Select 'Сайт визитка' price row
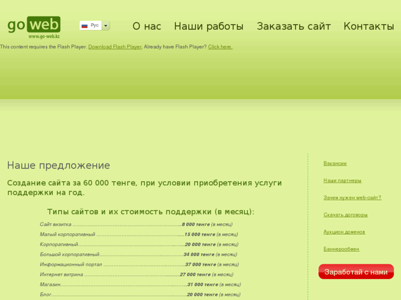The width and height of the screenshot is (401, 300). (x=136, y=225)
